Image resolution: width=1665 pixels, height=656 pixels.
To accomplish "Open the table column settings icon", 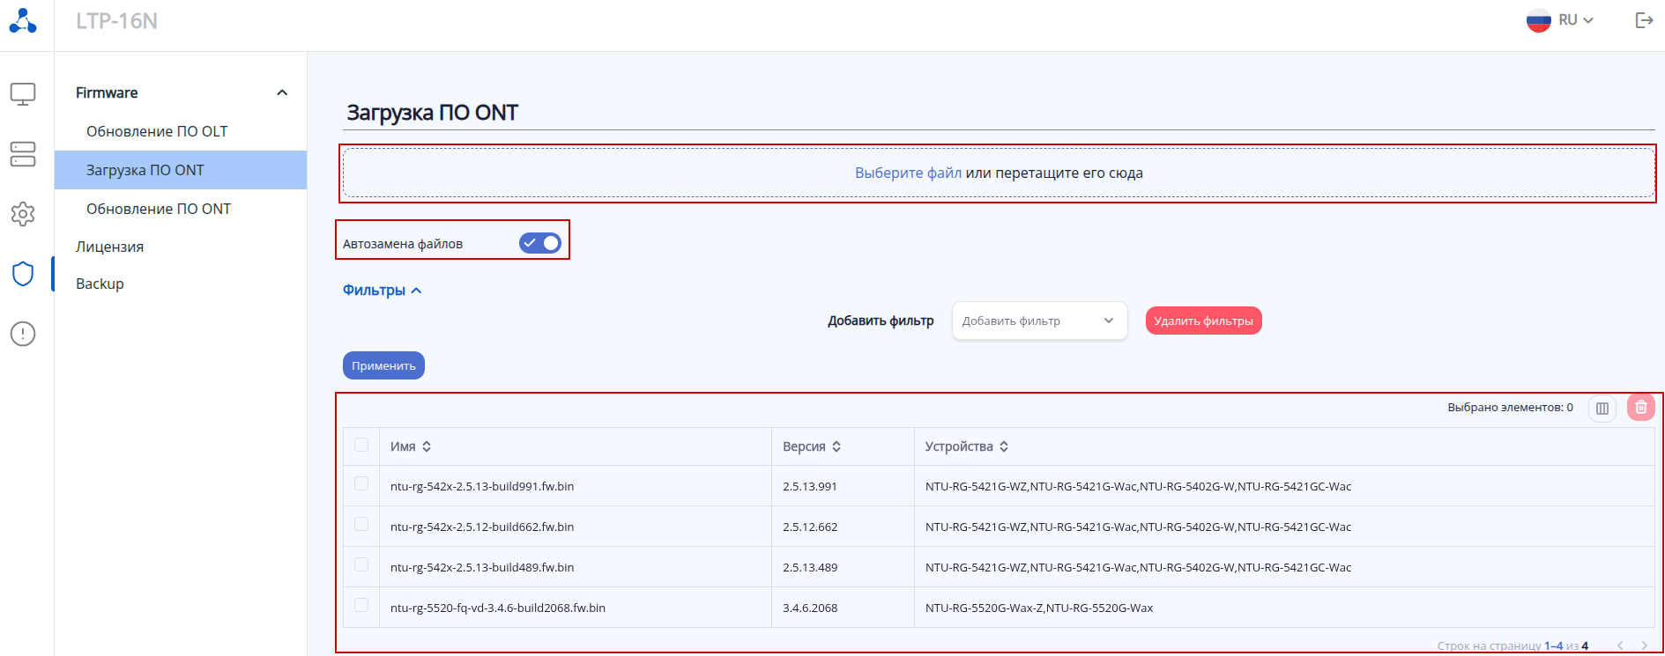I will (1602, 409).
